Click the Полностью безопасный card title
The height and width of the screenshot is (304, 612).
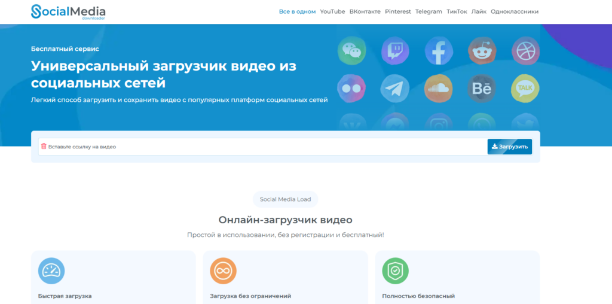418,296
